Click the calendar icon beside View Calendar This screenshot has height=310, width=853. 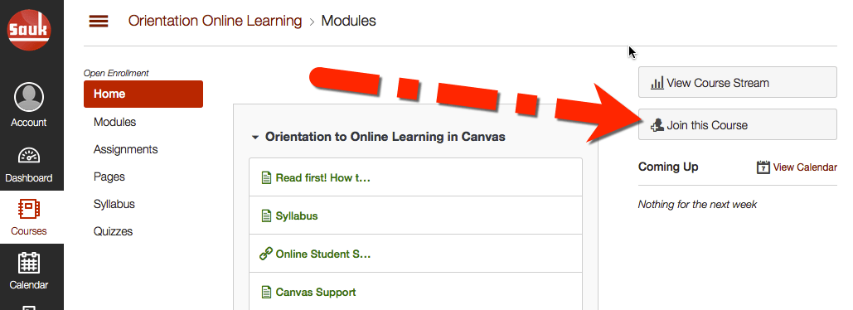point(763,167)
